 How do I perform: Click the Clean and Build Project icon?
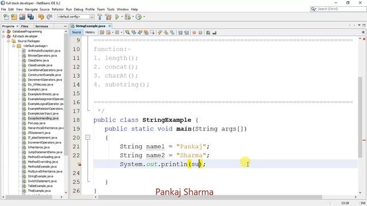[x=108, y=17]
